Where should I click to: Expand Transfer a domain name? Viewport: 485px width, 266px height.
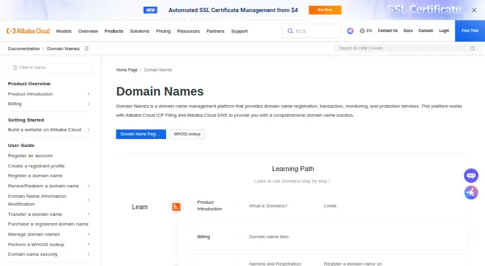pos(89,214)
